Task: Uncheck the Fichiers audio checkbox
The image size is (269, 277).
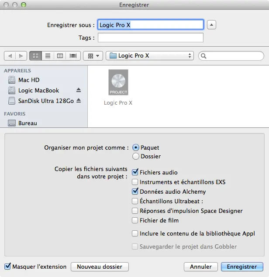Action: (135, 172)
